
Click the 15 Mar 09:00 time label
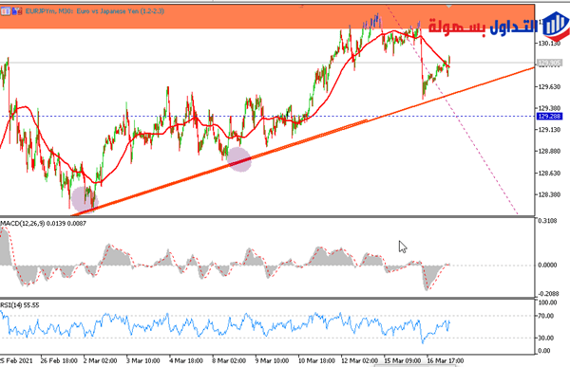tap(403, 360)
